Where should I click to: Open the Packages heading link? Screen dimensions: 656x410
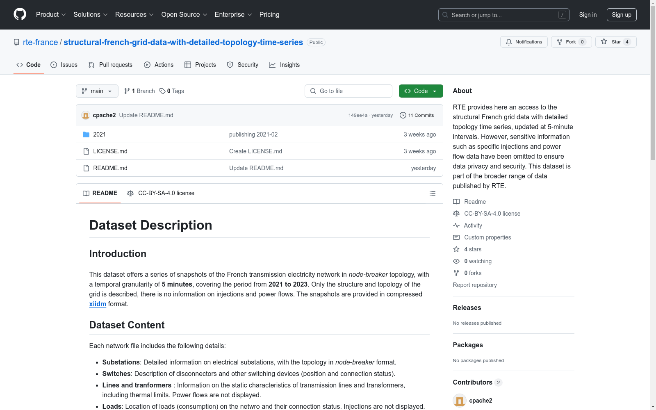point(468,345)
